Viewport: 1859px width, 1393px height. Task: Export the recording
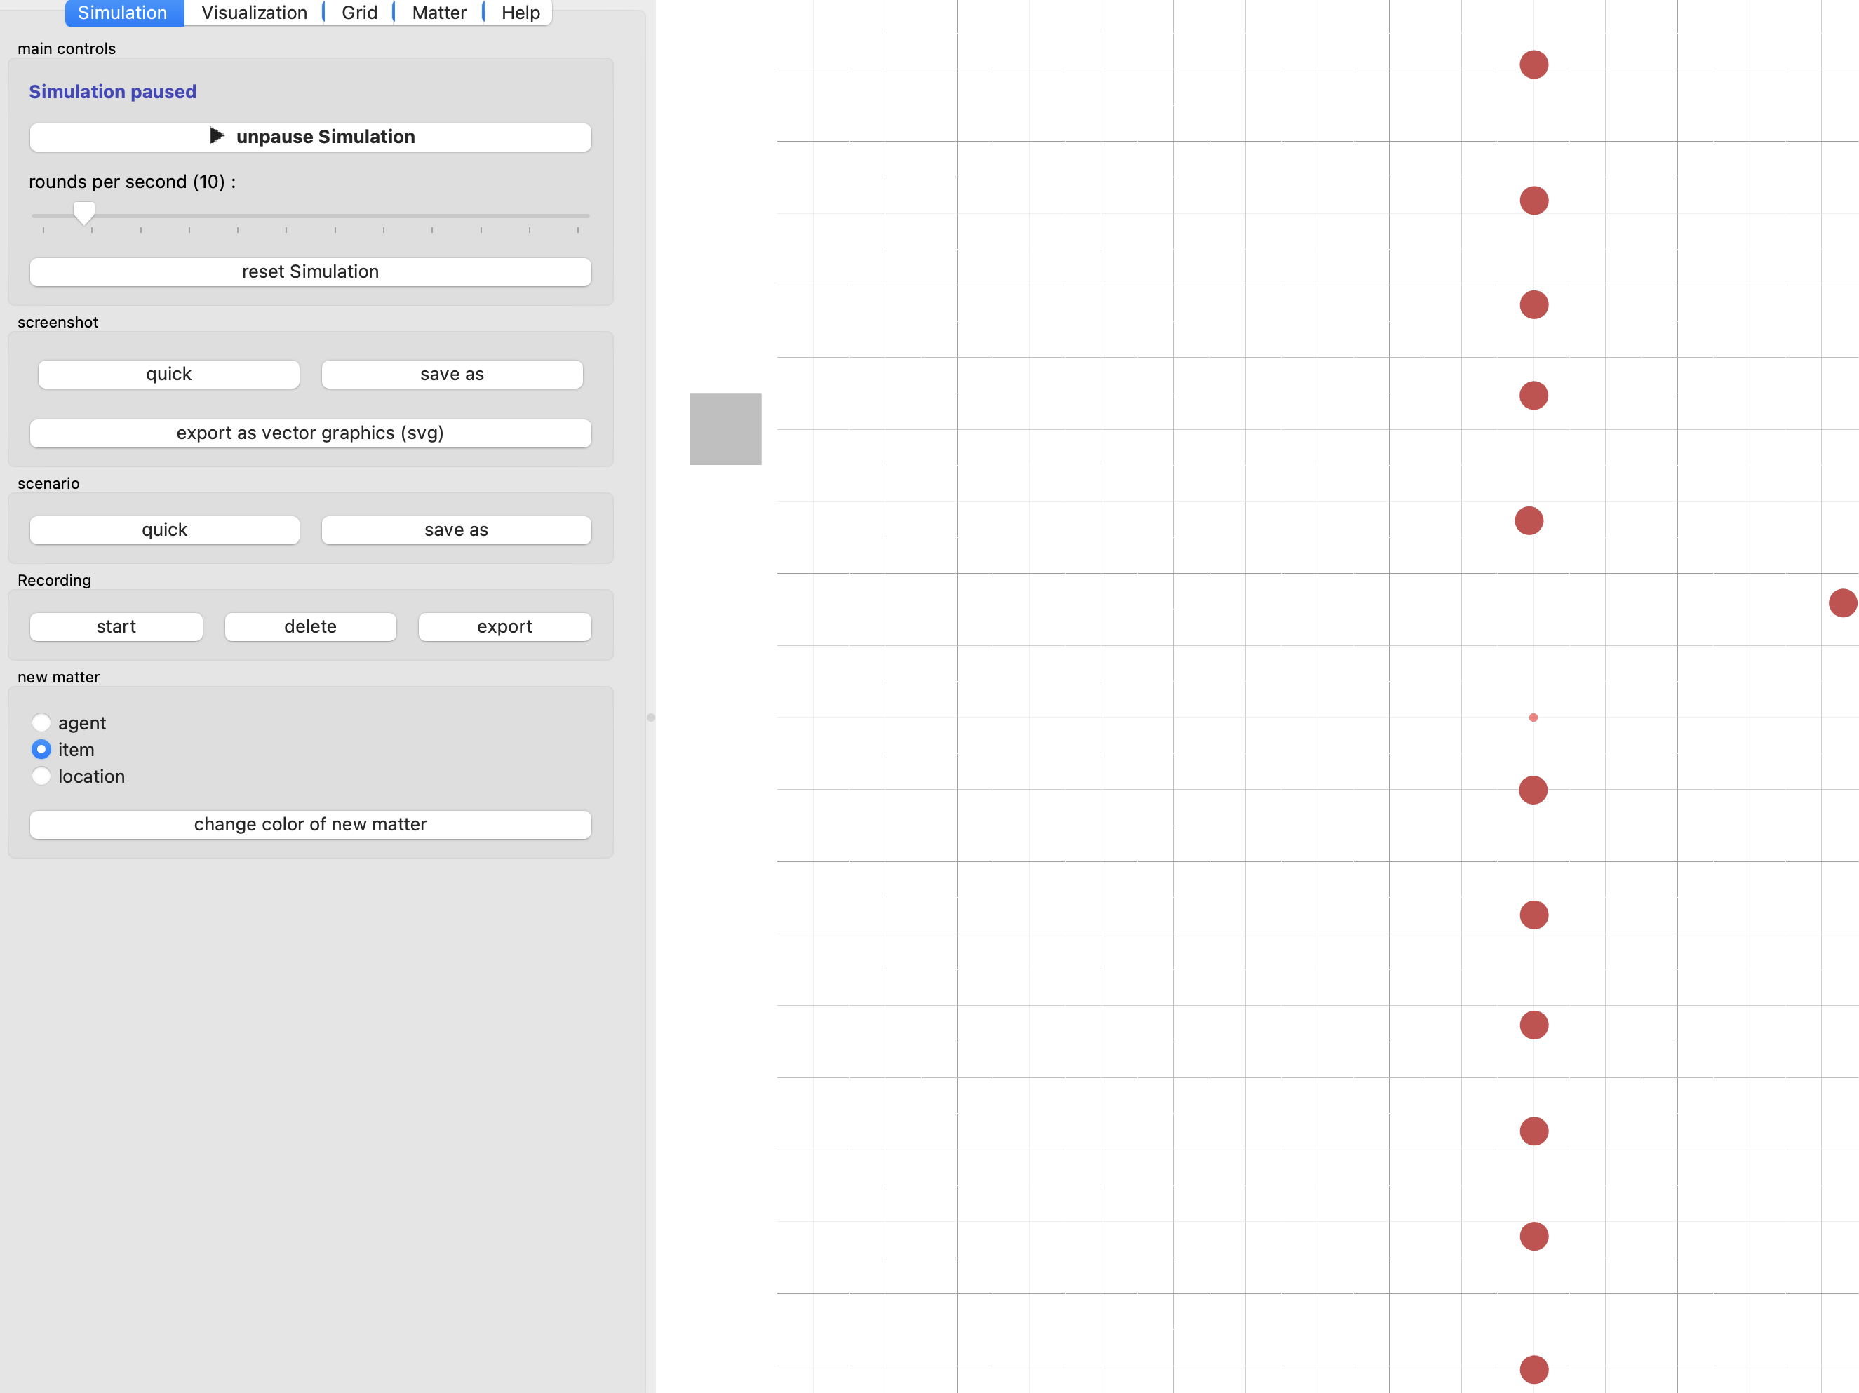tap(504, 627)
